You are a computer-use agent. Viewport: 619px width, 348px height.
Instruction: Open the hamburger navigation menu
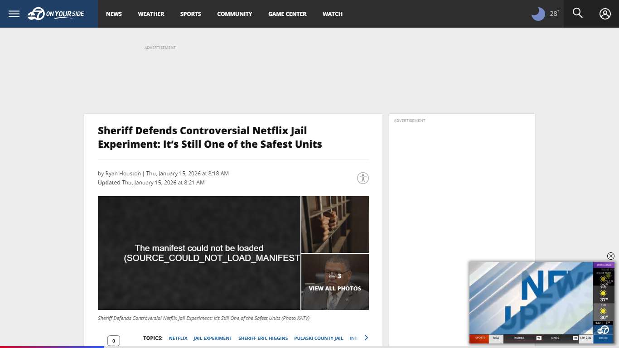click(x=14, y=14)
